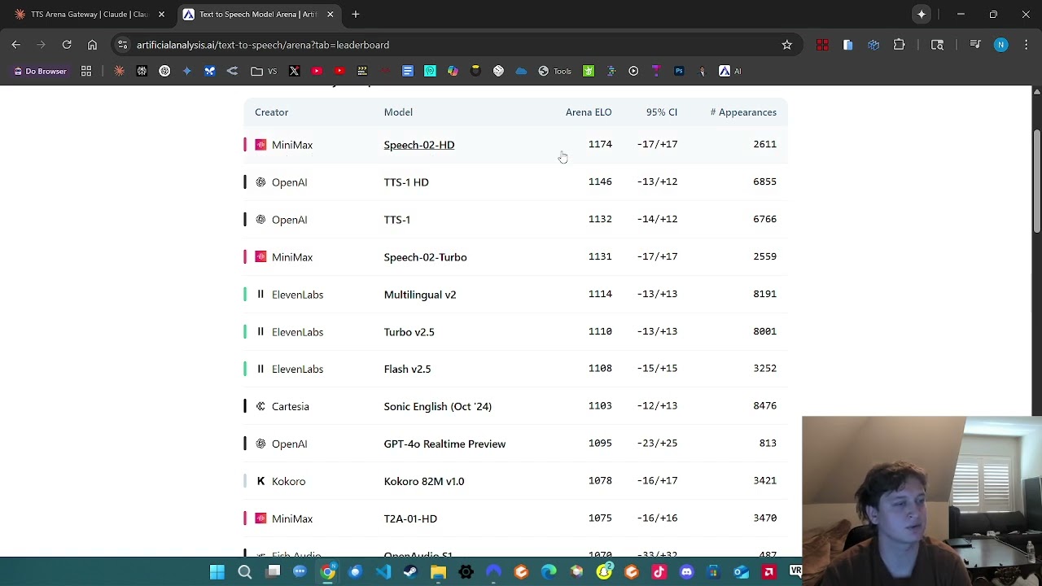Select the TTS-1 HD model name
1042x586 pixels.
click(x=406, y=182)
